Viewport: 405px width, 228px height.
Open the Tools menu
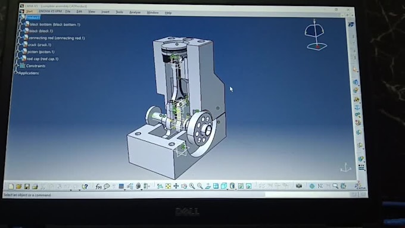tap(119, 12)
